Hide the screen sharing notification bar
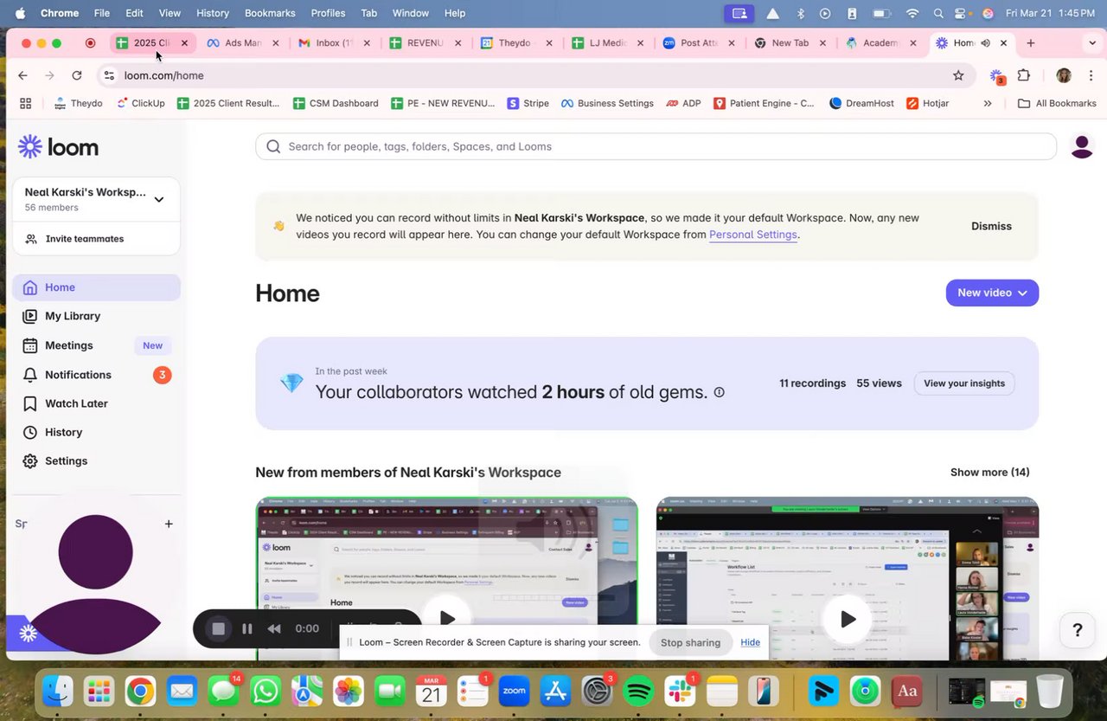The image size is (1107, 721). [750, 642]
